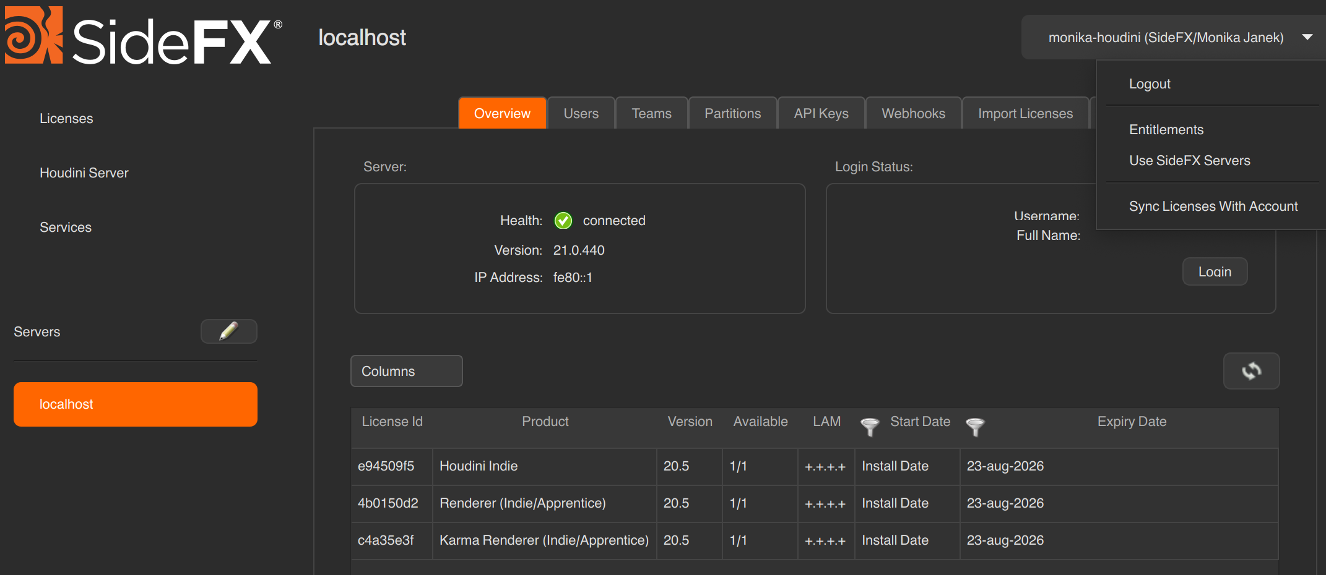The height and width of the screenshot is (575, 1326).
Task: Click the Start Date column header
Action: click(920, 422)
